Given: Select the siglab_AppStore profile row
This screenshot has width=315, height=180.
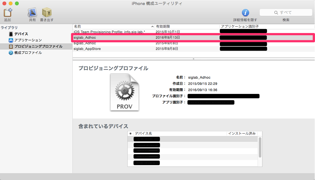Looking at the screenshot, I should click(194, 49).
